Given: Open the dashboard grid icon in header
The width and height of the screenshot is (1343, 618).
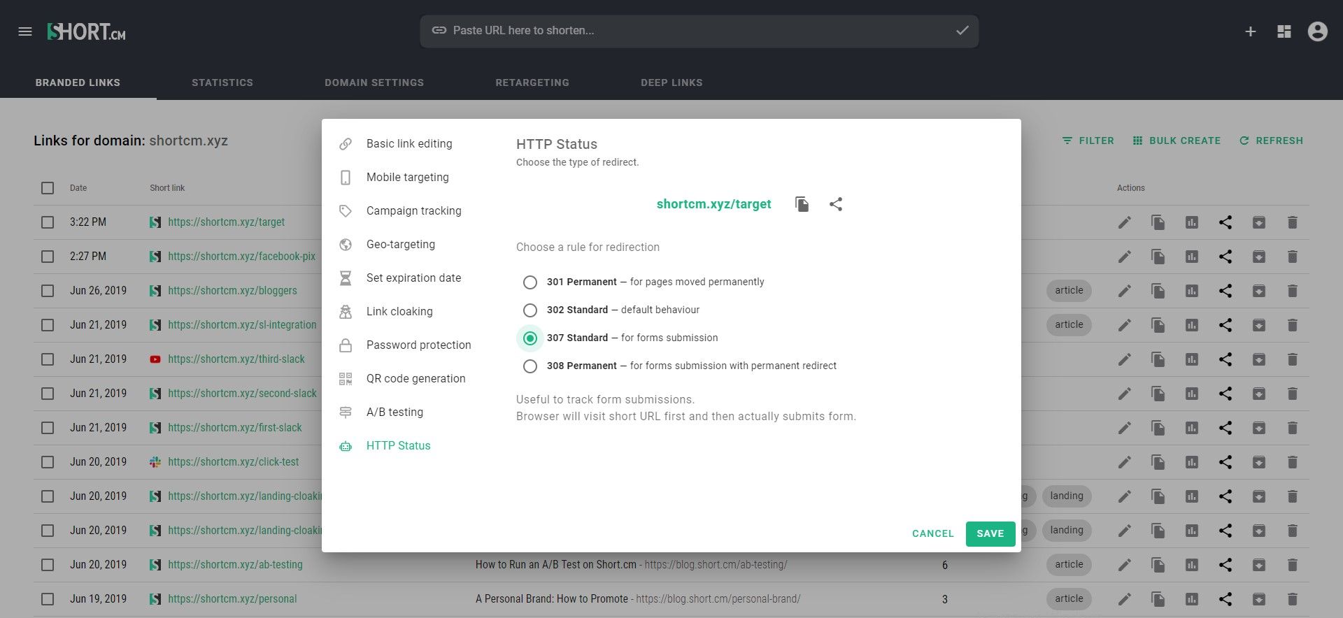Looking at the screenshot, I should point(1284,31).
